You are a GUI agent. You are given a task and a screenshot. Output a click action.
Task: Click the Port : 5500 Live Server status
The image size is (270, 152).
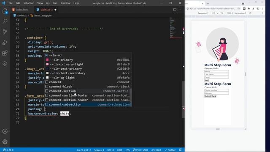click(140, 150)
